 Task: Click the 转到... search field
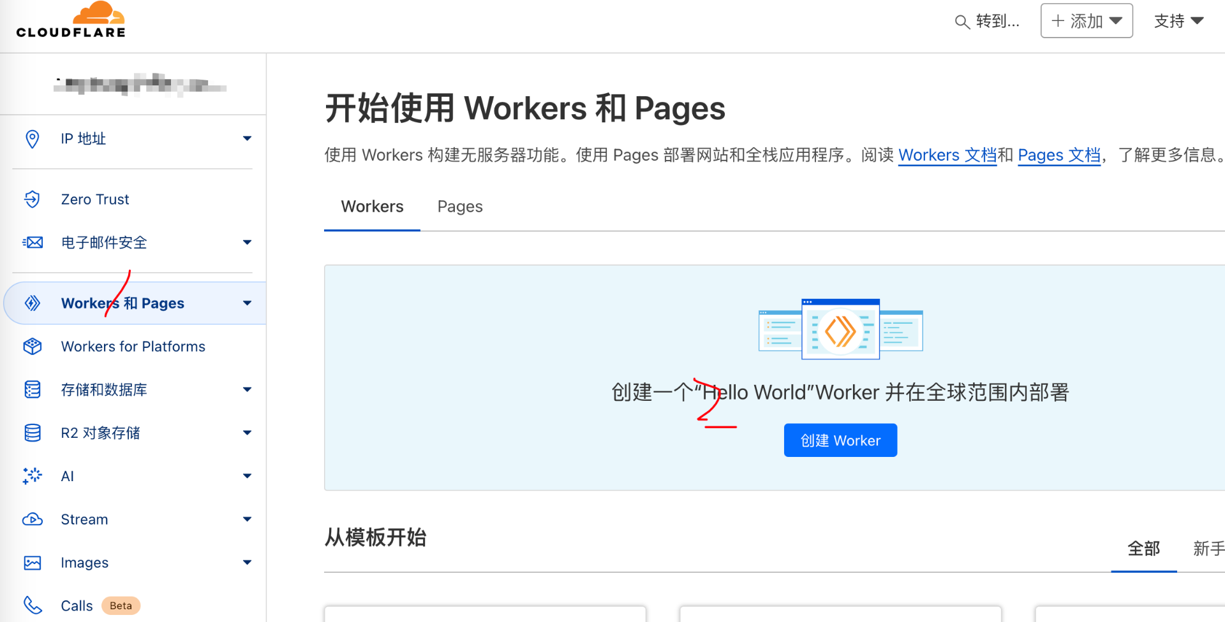(988, 22)
